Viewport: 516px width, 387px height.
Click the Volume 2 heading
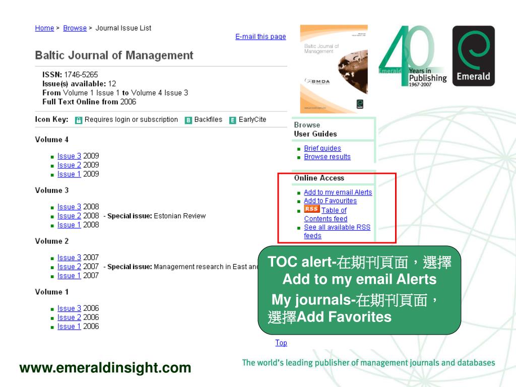pos(52,241)
